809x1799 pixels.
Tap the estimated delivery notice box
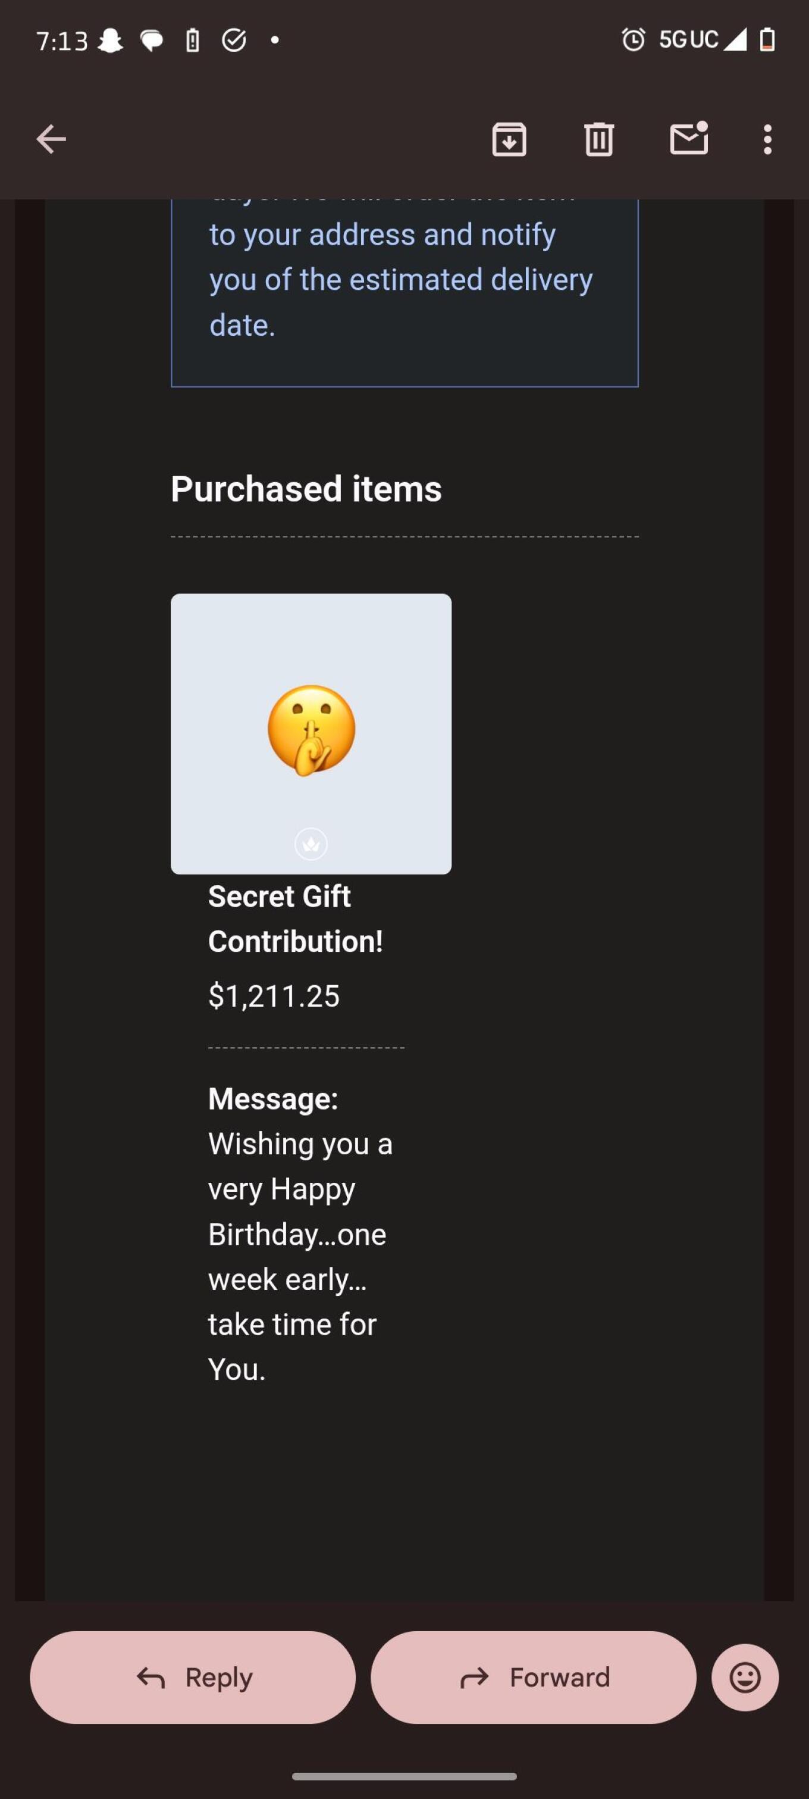(404, 286)
